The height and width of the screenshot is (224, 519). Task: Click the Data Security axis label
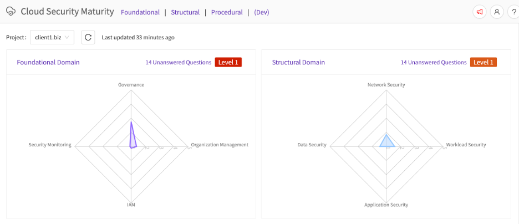312,145
